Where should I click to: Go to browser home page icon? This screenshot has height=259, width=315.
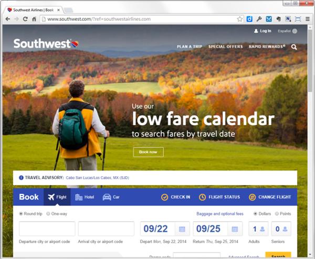coord(34,19)
